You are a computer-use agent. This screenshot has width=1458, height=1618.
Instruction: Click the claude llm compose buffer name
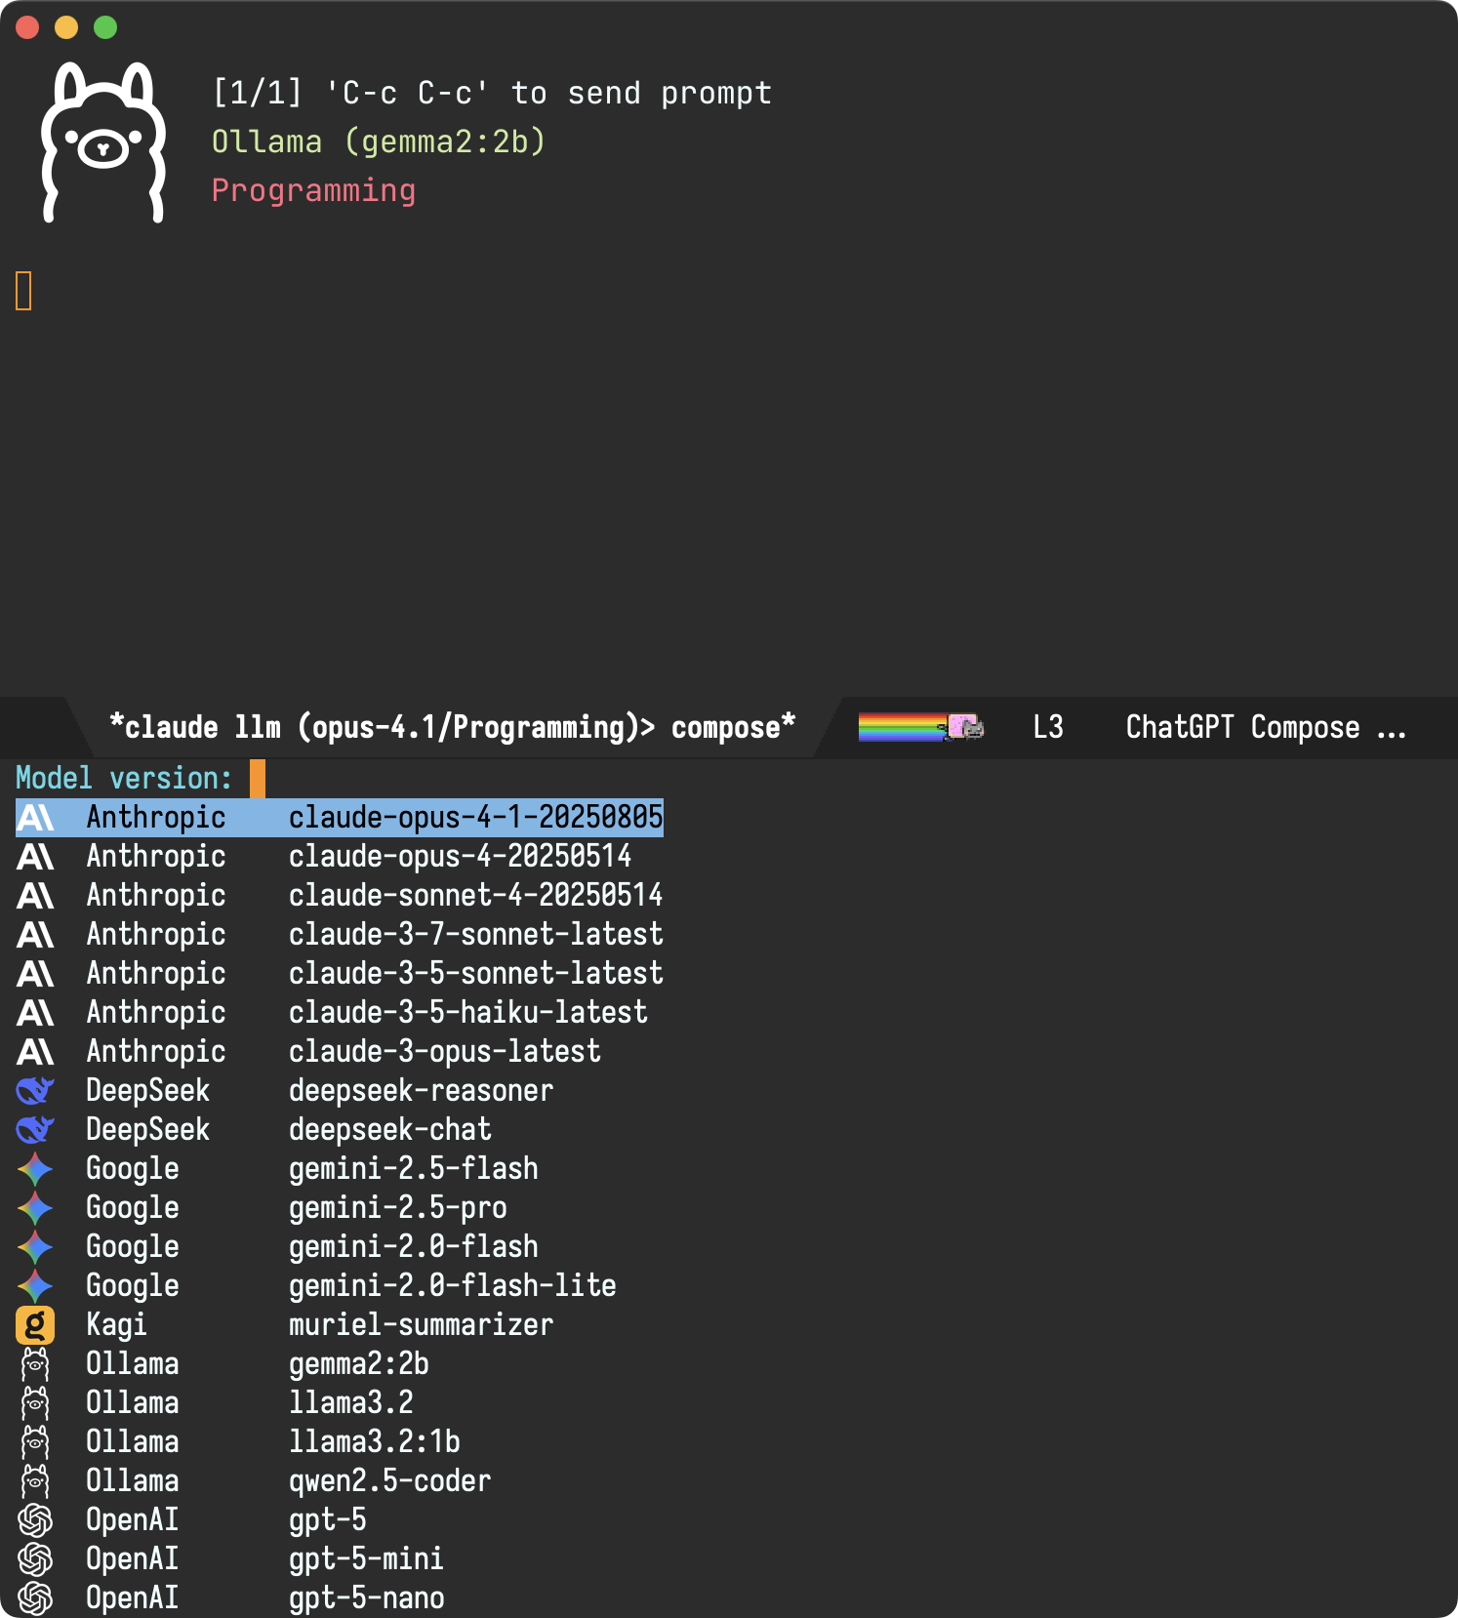click(453, 727)
